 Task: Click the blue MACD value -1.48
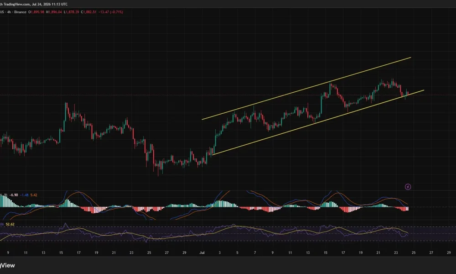coord(24,195)
